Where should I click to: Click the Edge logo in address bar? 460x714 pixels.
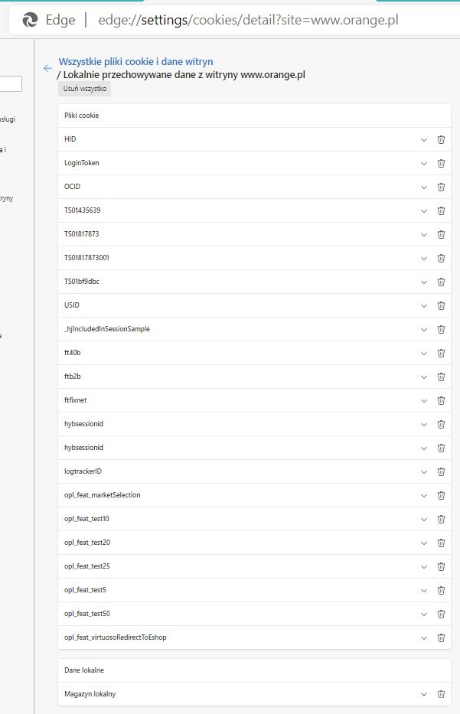(x=30, y=20)
